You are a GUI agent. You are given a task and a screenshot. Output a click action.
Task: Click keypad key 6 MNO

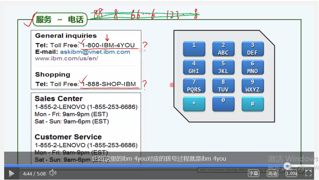[x=252, y=67]
